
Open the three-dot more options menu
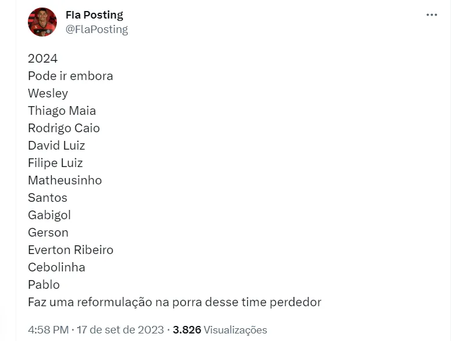[x=431, y=15]
